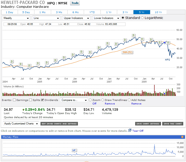Click the dividend marker near Jan 2006
Image resolution: width=186 pixels, height=162 pixels.
pyautogui.click(x=73, y=55)
